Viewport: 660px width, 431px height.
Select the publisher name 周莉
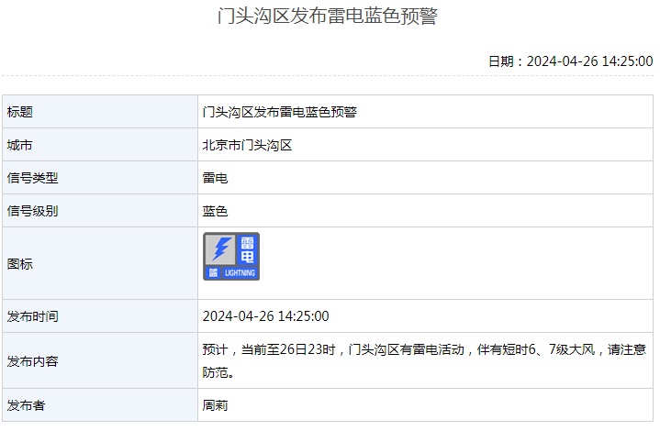click(215, 404)
